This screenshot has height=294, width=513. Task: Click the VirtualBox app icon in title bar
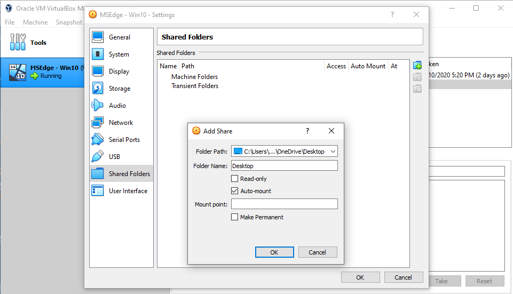pyautogui.click(x=9, y=8)
